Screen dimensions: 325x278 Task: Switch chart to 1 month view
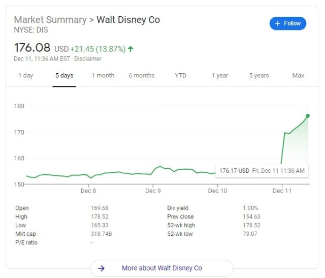click(x=103, y=75)
